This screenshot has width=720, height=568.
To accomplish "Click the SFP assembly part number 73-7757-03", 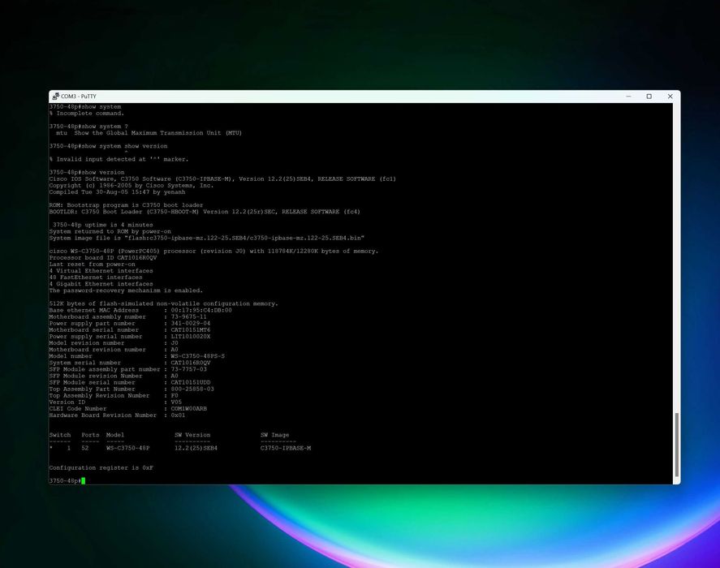I will click(188, 369).
